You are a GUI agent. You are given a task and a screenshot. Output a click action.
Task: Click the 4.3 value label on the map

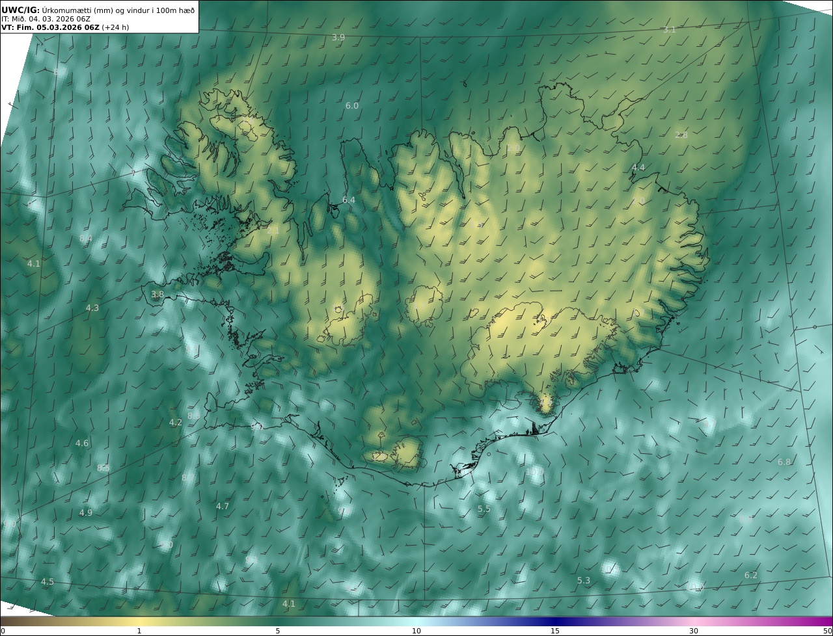click(92, 308)
